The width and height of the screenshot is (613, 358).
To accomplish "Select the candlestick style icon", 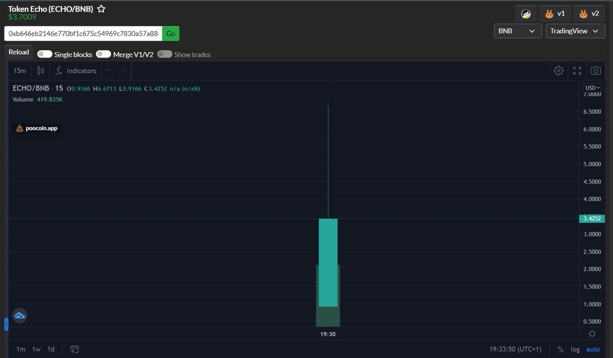I will 40,70.
